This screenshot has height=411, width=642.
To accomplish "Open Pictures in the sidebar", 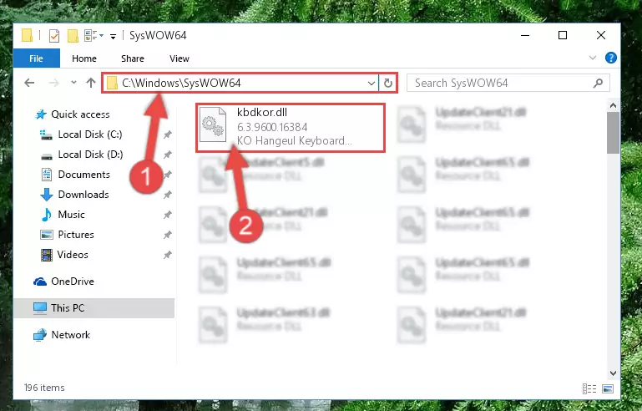I will (x=76, y=235).
